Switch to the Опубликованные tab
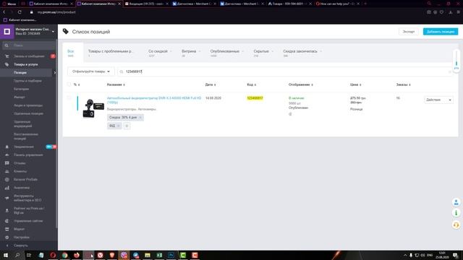 coord(226,53)
